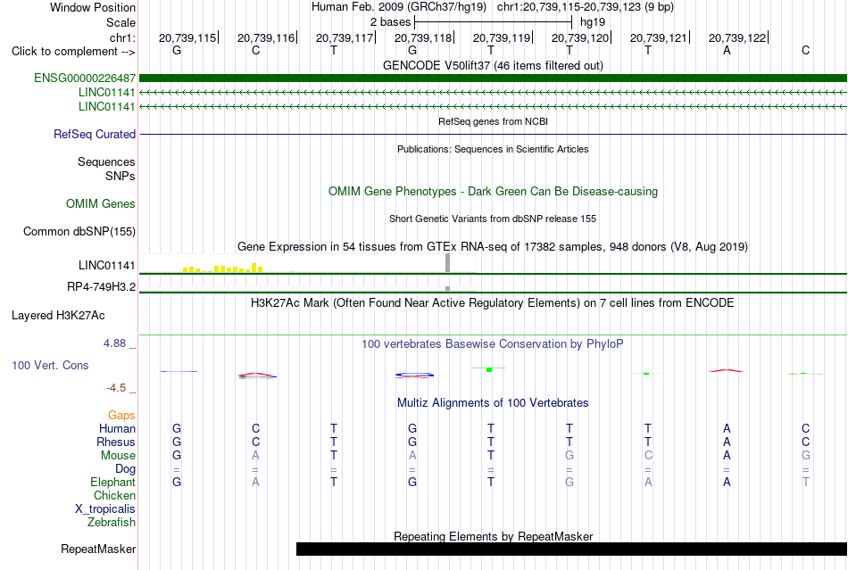848x570 pixels.
Task: Open Publications: Sequences in Scientific Articles title
Action: pos(493,149)
